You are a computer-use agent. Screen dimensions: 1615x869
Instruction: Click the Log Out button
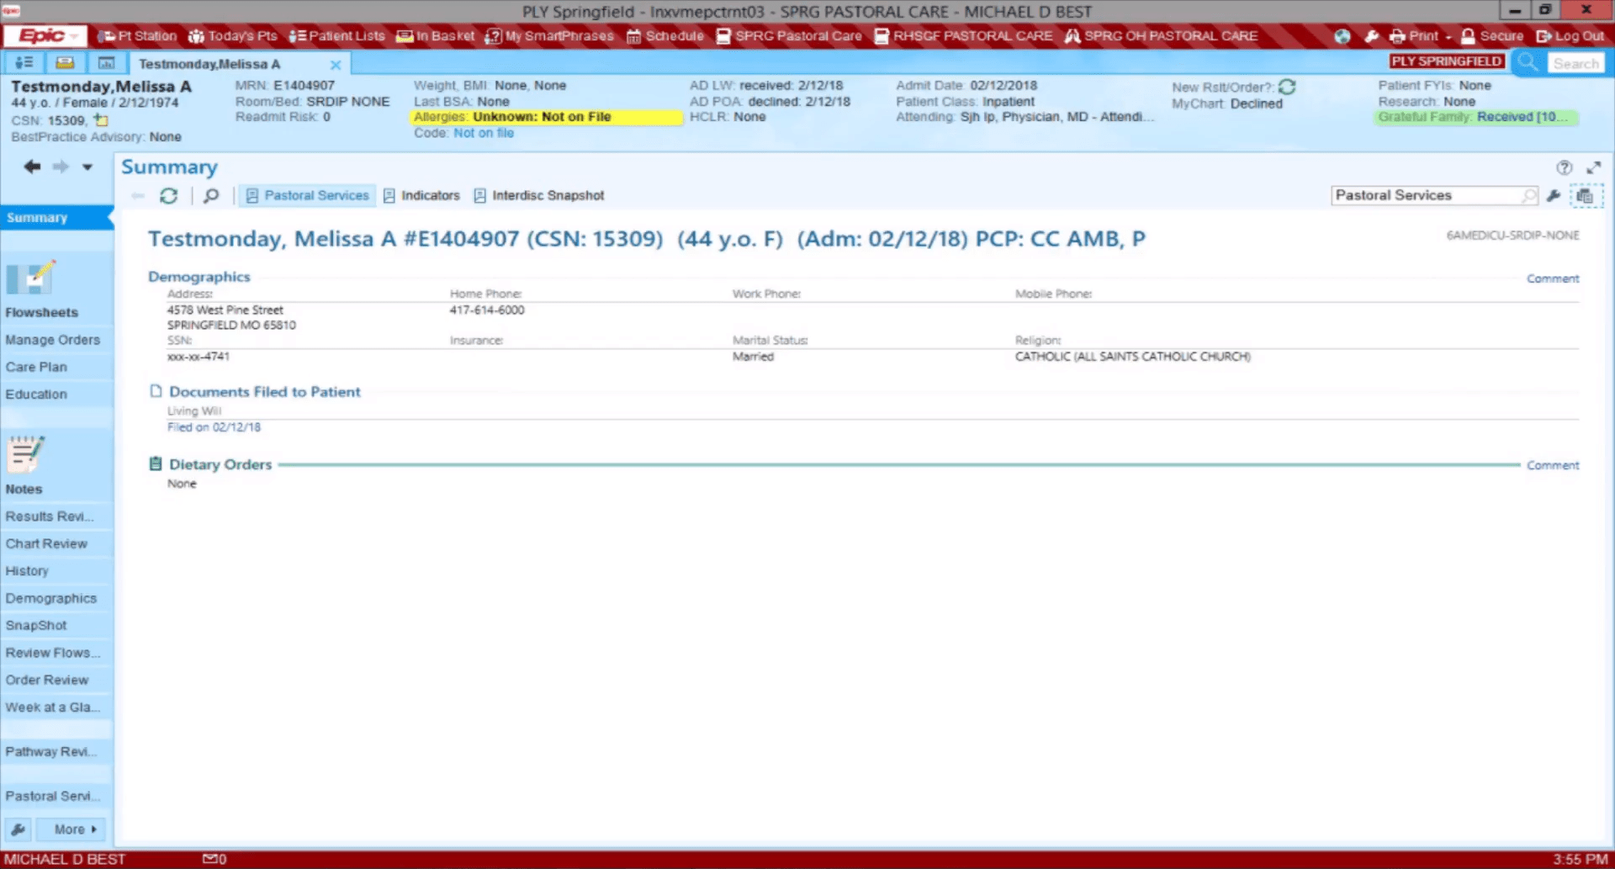pyautogui.click(x=1570, y=36)
